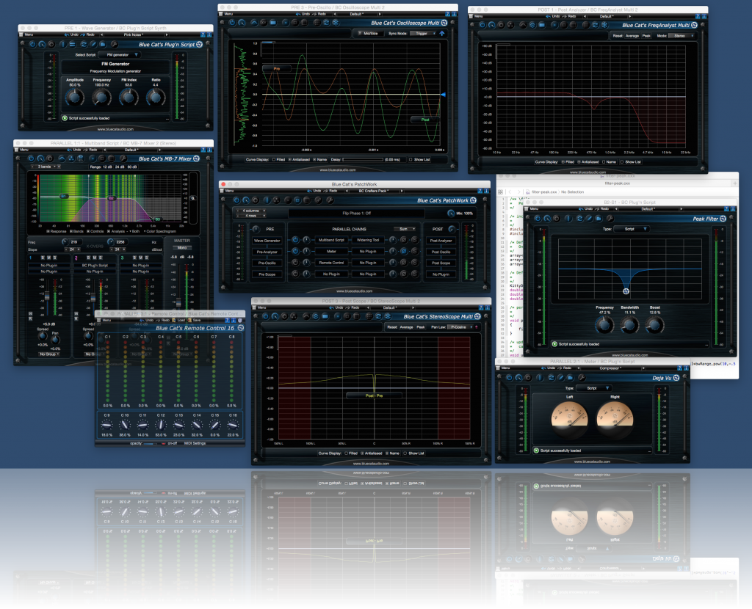Adjust the Frequency knob in Peak Filter
The height and width of the screenshot is (609, 752).
click(x=604, y=323)
